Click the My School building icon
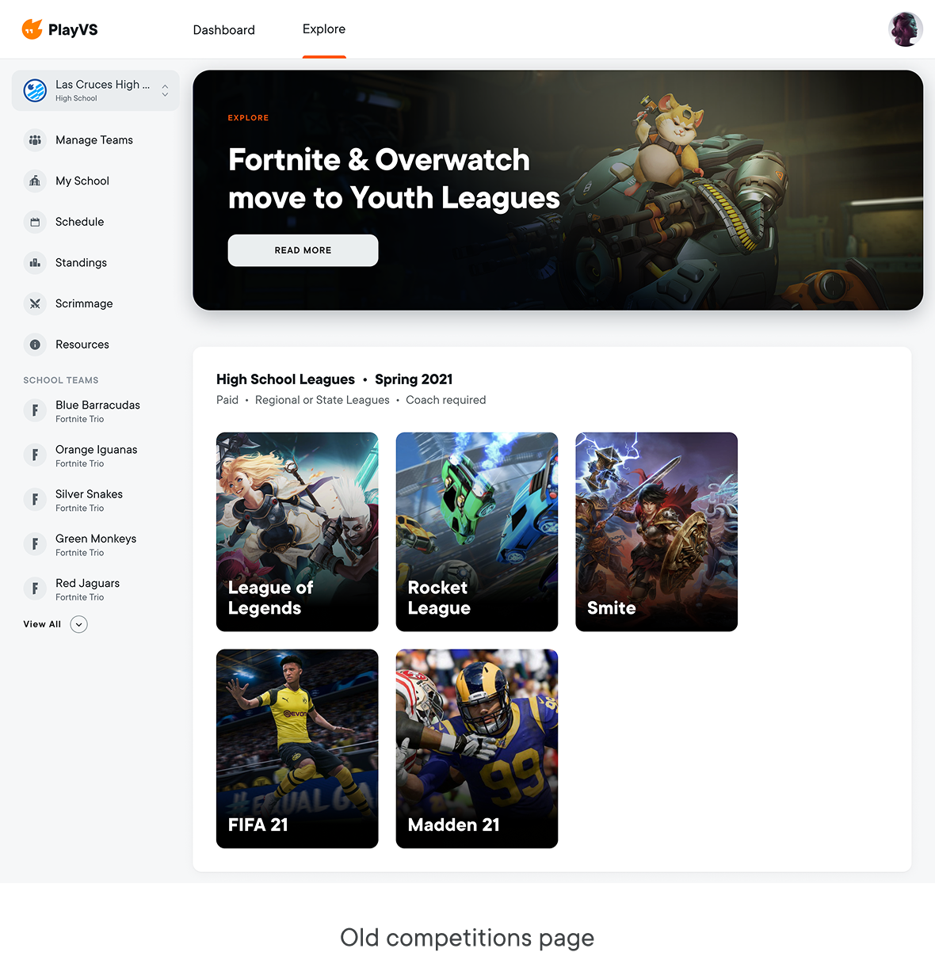Viewport: 935px width, 956px height. [x=35, y=181]
